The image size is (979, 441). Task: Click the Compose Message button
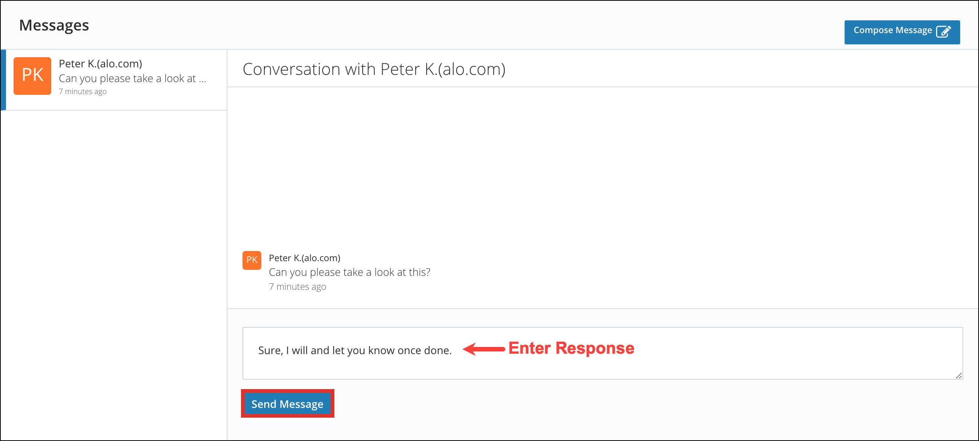tap(902, 32)
